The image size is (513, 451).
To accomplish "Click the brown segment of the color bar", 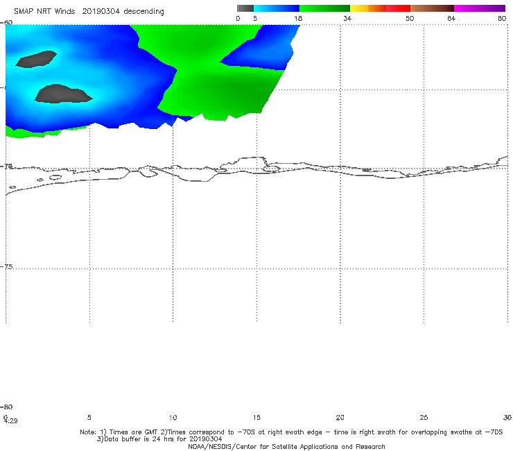I will [432, 8].
